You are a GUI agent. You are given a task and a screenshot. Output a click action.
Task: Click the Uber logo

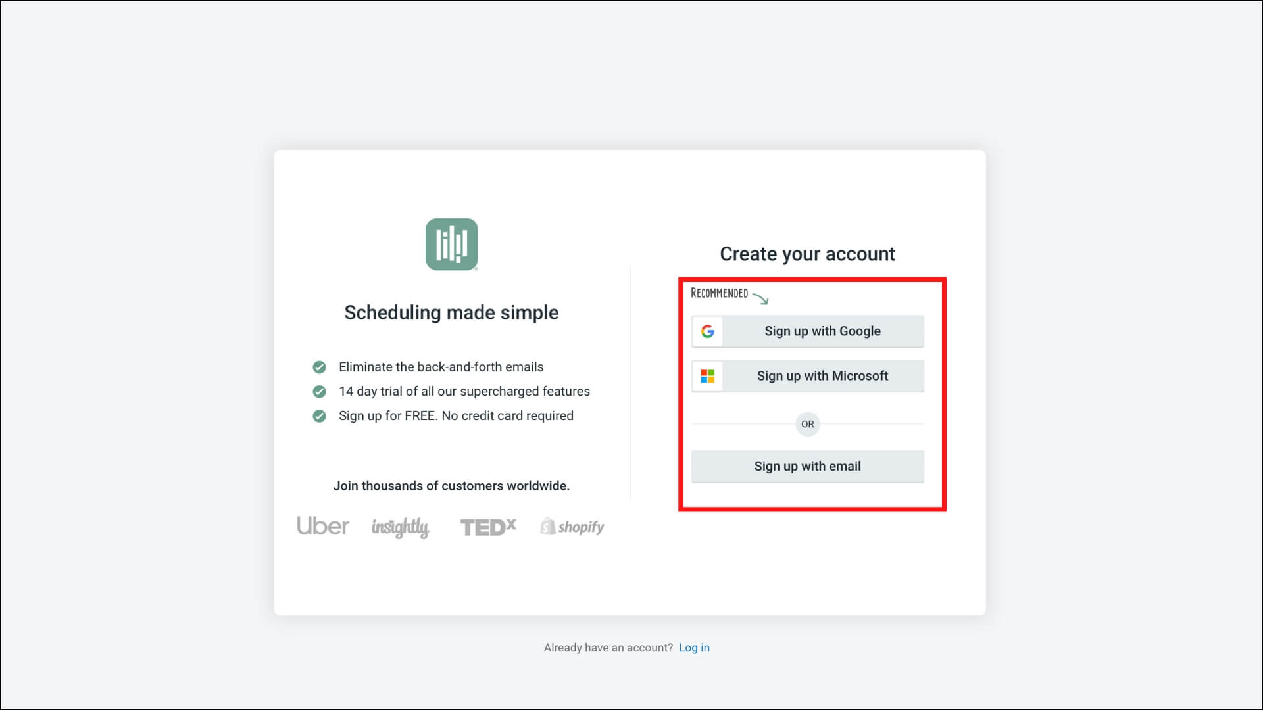(322, 526)
